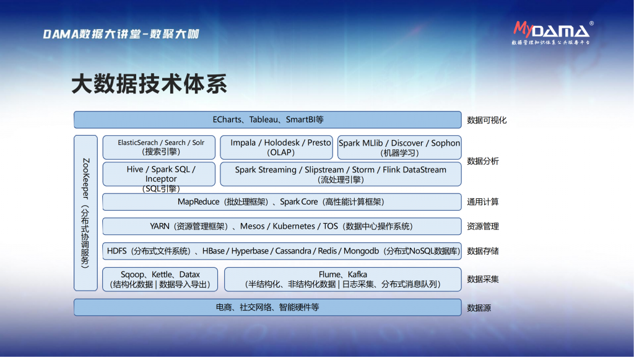This screenshot has width=634, height=357.
Task: Click the MyDAMA logo subtitle text
Action: [550, 43]
